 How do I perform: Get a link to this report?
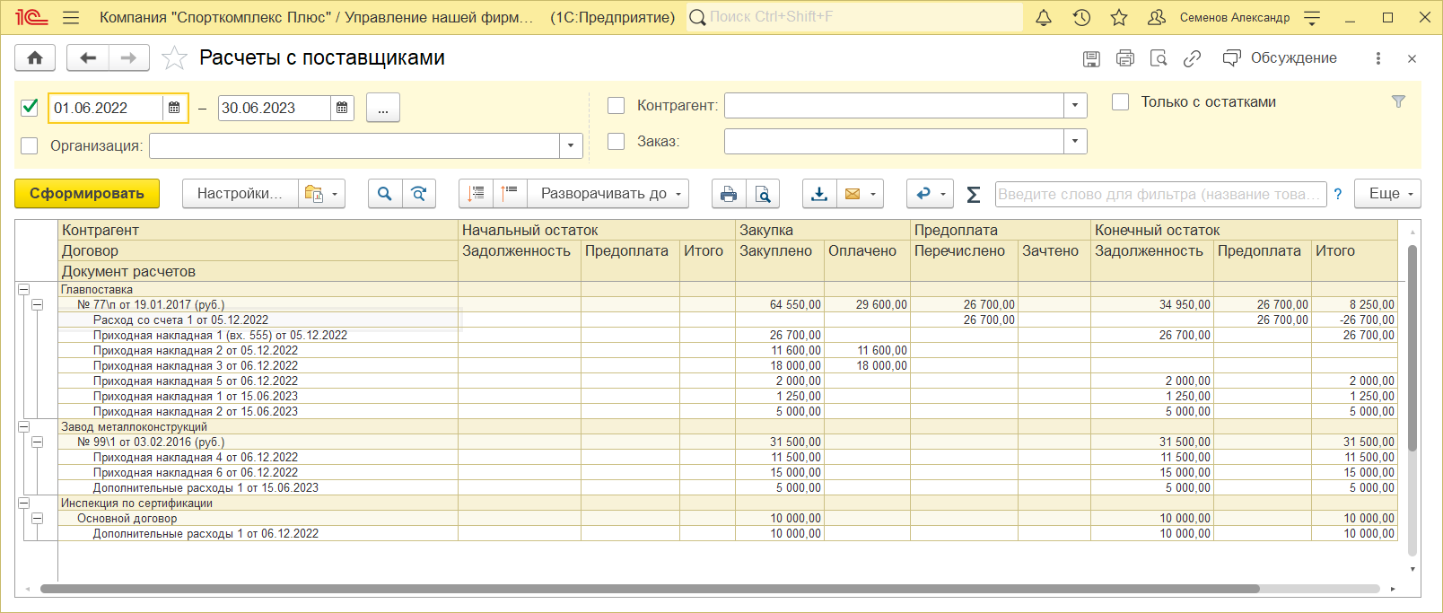(x=1192, y=58)
